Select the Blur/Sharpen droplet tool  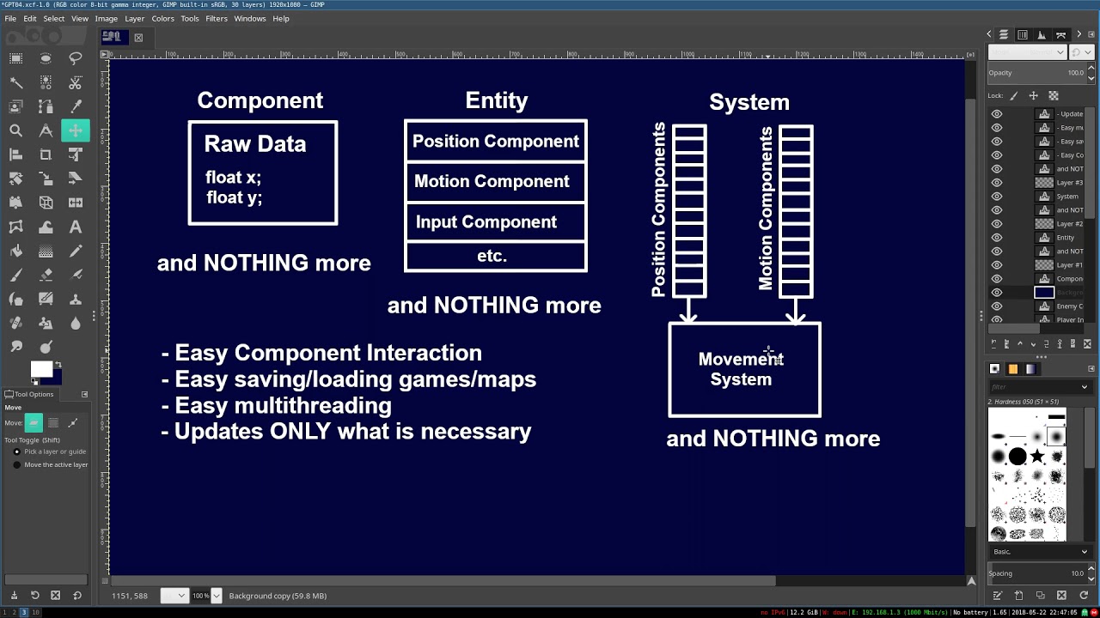click(x=76, y=323)
